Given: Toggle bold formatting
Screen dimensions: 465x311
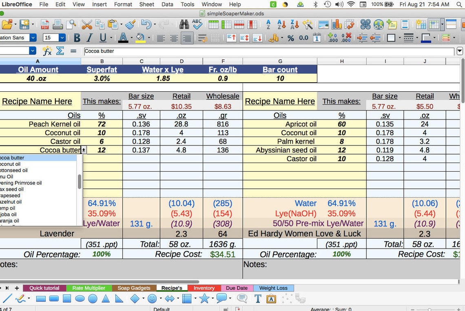Looking at the screenshot, I should click(x=77, y=37).
